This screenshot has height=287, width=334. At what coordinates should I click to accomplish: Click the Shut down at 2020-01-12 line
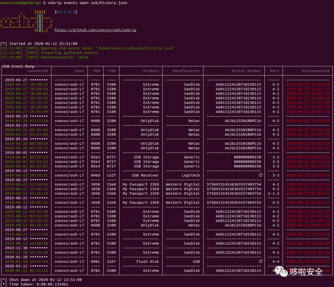coord(41,280)
